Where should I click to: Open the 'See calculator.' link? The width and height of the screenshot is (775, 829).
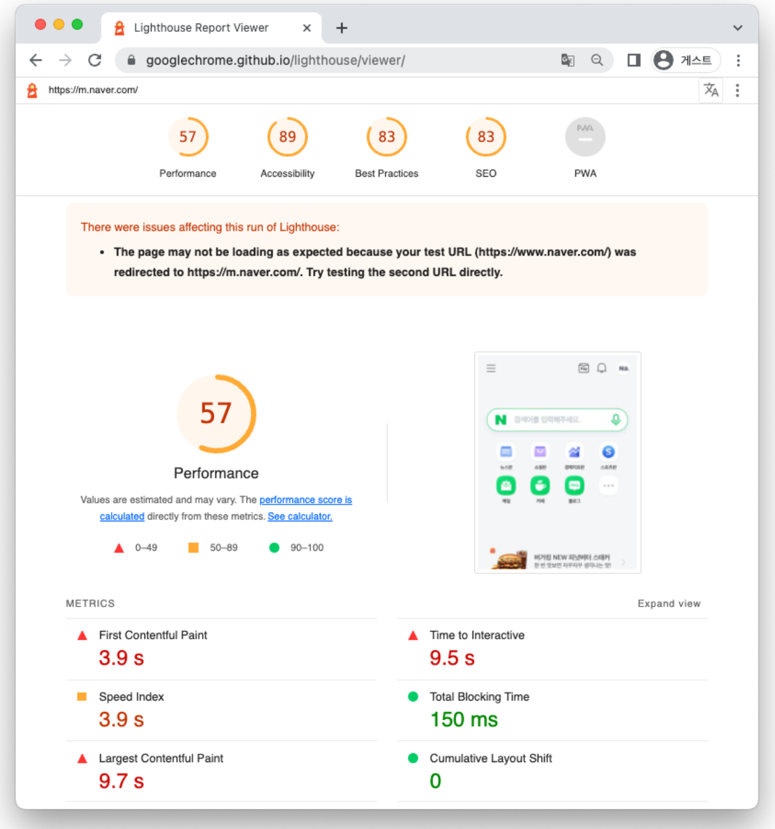pyautogui.click(x=300, y=516)
